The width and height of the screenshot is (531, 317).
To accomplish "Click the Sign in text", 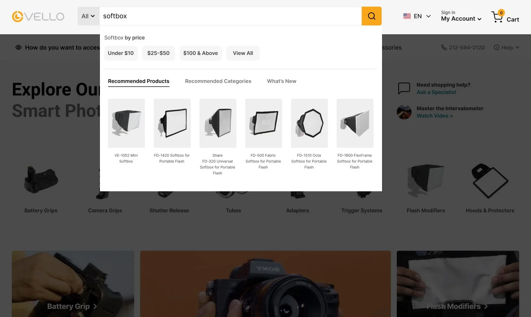I will pyautogui.click(x=448, y=13).
